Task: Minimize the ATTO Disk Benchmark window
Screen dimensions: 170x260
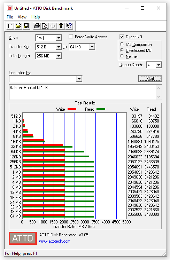Action: coord(127,8)
